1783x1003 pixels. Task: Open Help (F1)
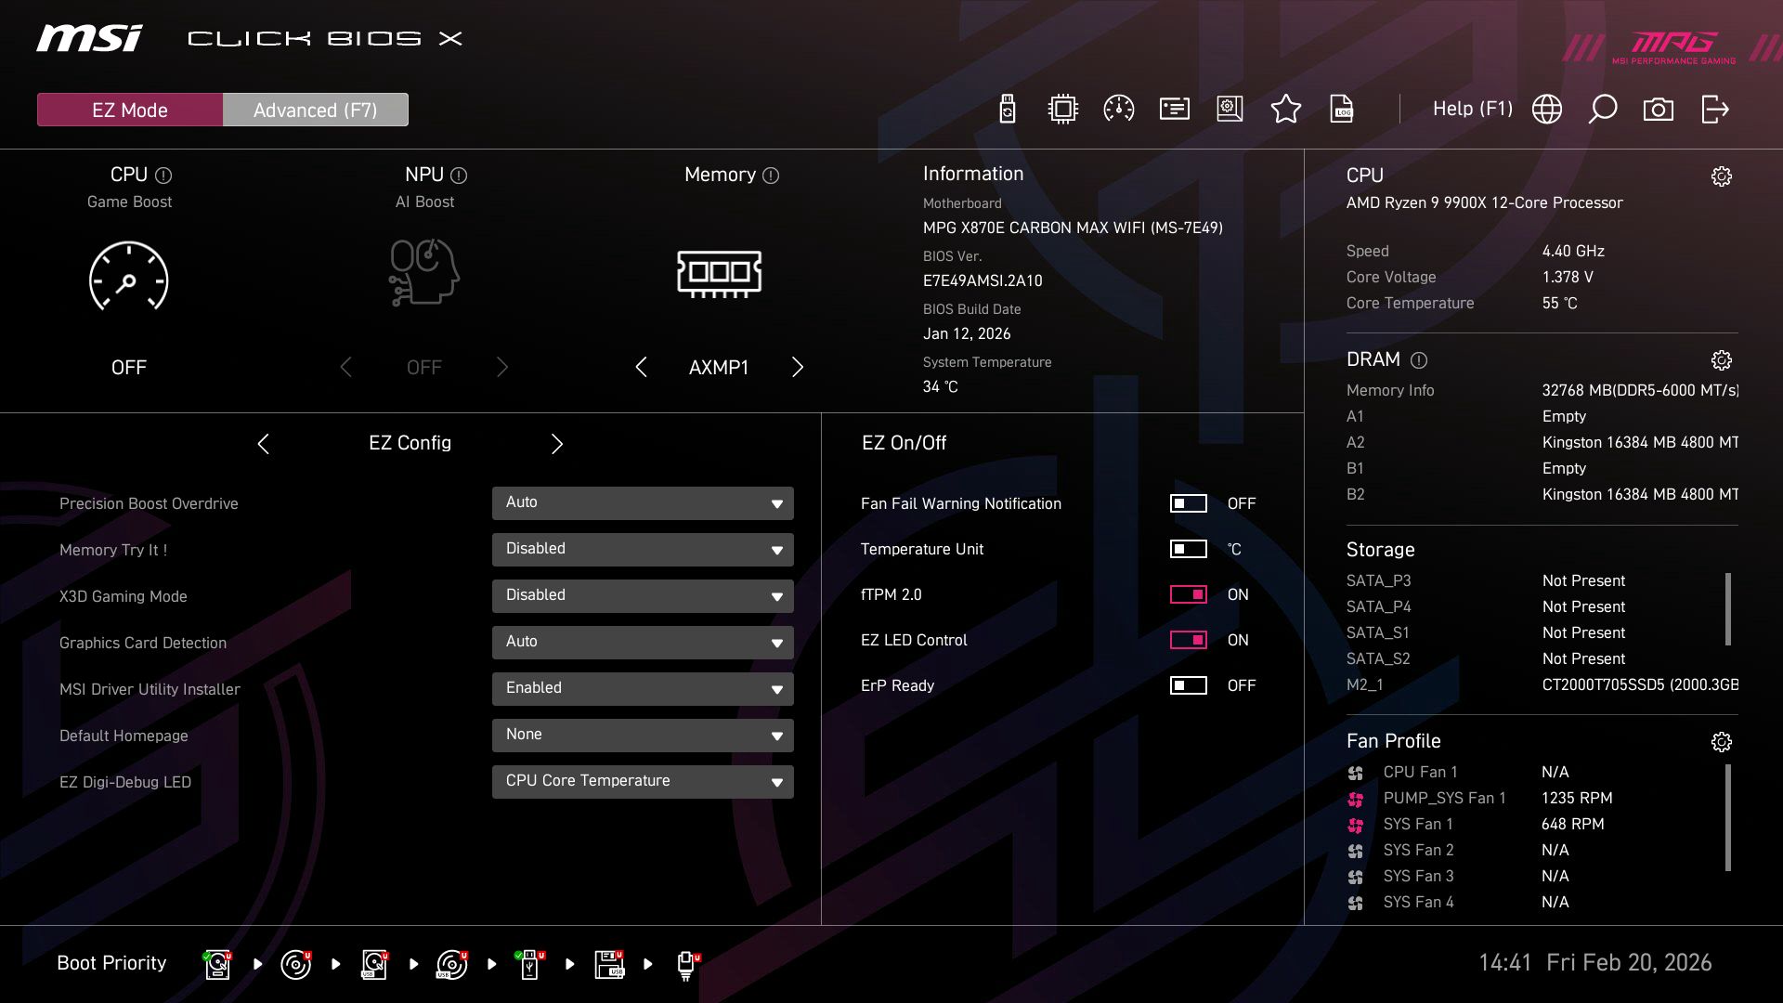(1473, 109)
